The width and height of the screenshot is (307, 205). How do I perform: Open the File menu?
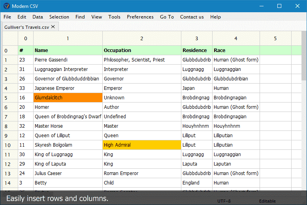(x=7, y=17)
